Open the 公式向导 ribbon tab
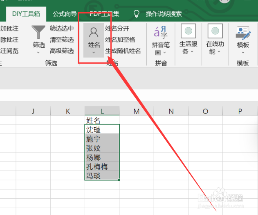This screenshot has height=215, width=258. (x=65, y=14)
